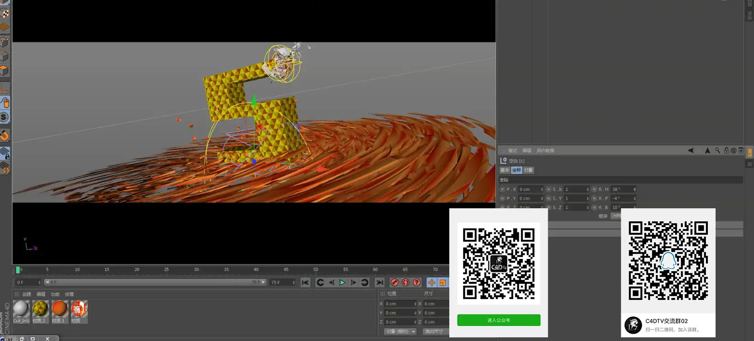754x341 pixels.
Task: Click the R.H 38° rotation field
Action: [x=624, y=189]
